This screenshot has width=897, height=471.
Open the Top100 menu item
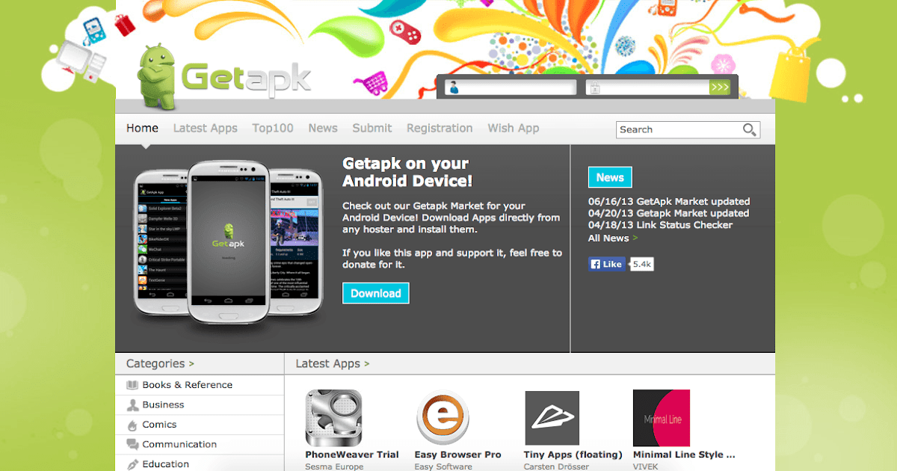coord(273,128)
